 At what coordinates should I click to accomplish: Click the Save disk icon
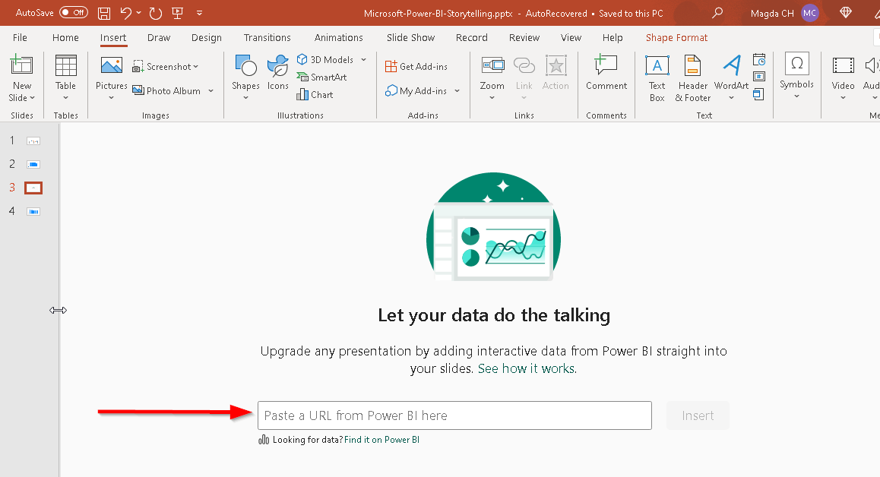pyautogui.click(x=104, y=13)
